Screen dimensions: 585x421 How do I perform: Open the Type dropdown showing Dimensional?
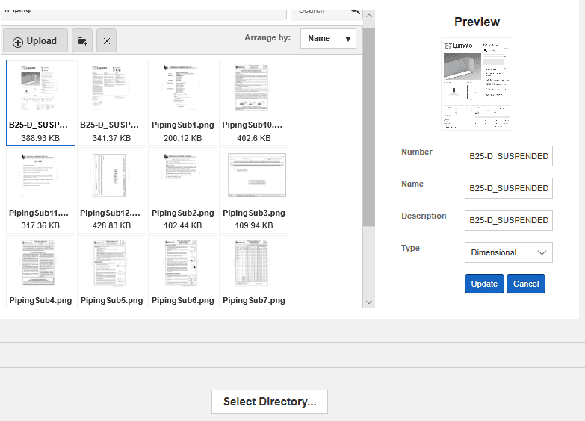509,252
